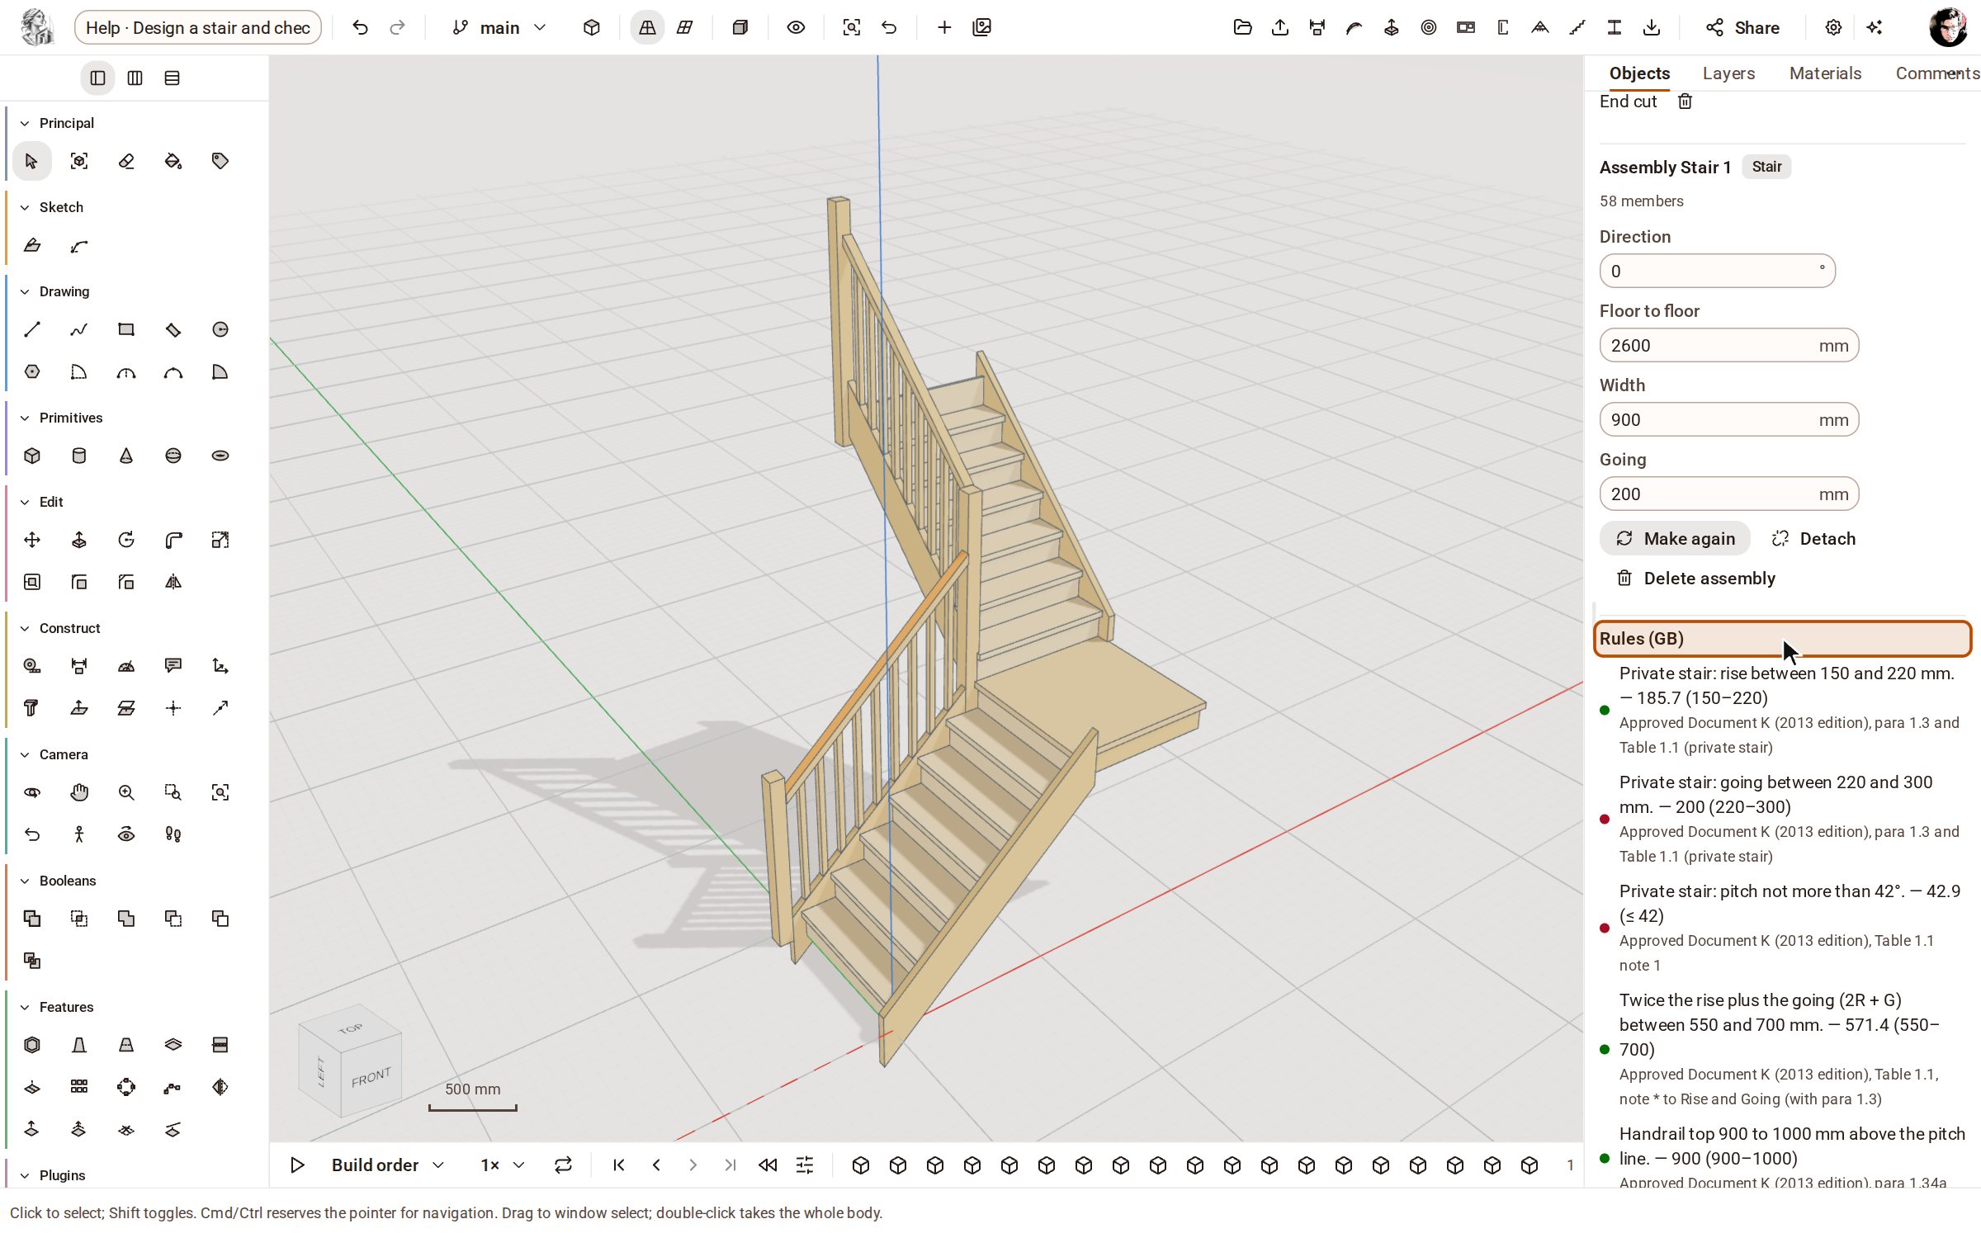Screen dimensions: 1981x1238
Task: Collapse the Booleans tool section
Action: coord(58,881)
